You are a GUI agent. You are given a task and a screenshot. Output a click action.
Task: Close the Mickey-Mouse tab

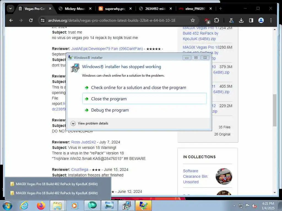coord(90,9)
